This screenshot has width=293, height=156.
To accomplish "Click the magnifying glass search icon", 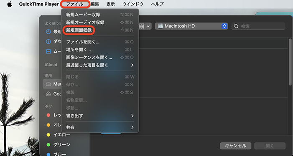I will tap(236, 26).
